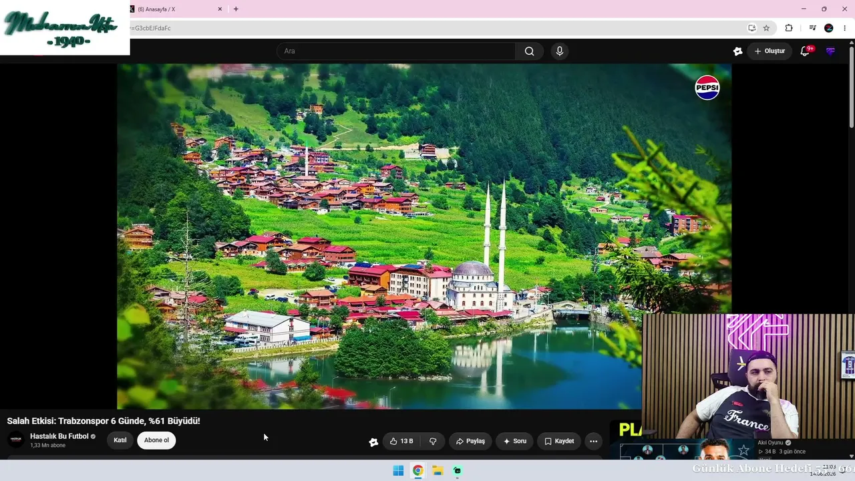Screen dimensions: 855x481
Task: Dislike the video with the thumbs-down button
Action: [x=433, y=441]
